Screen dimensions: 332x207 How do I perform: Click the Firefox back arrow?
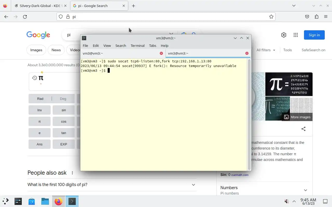pyautogui.click(x=6, y=17)
